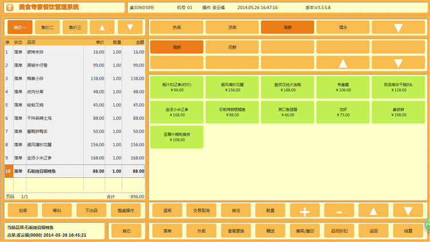This screenshot has width=430, height=242.
Task: Click the plus button to increase quantity
Action: [x=304, y=210]
